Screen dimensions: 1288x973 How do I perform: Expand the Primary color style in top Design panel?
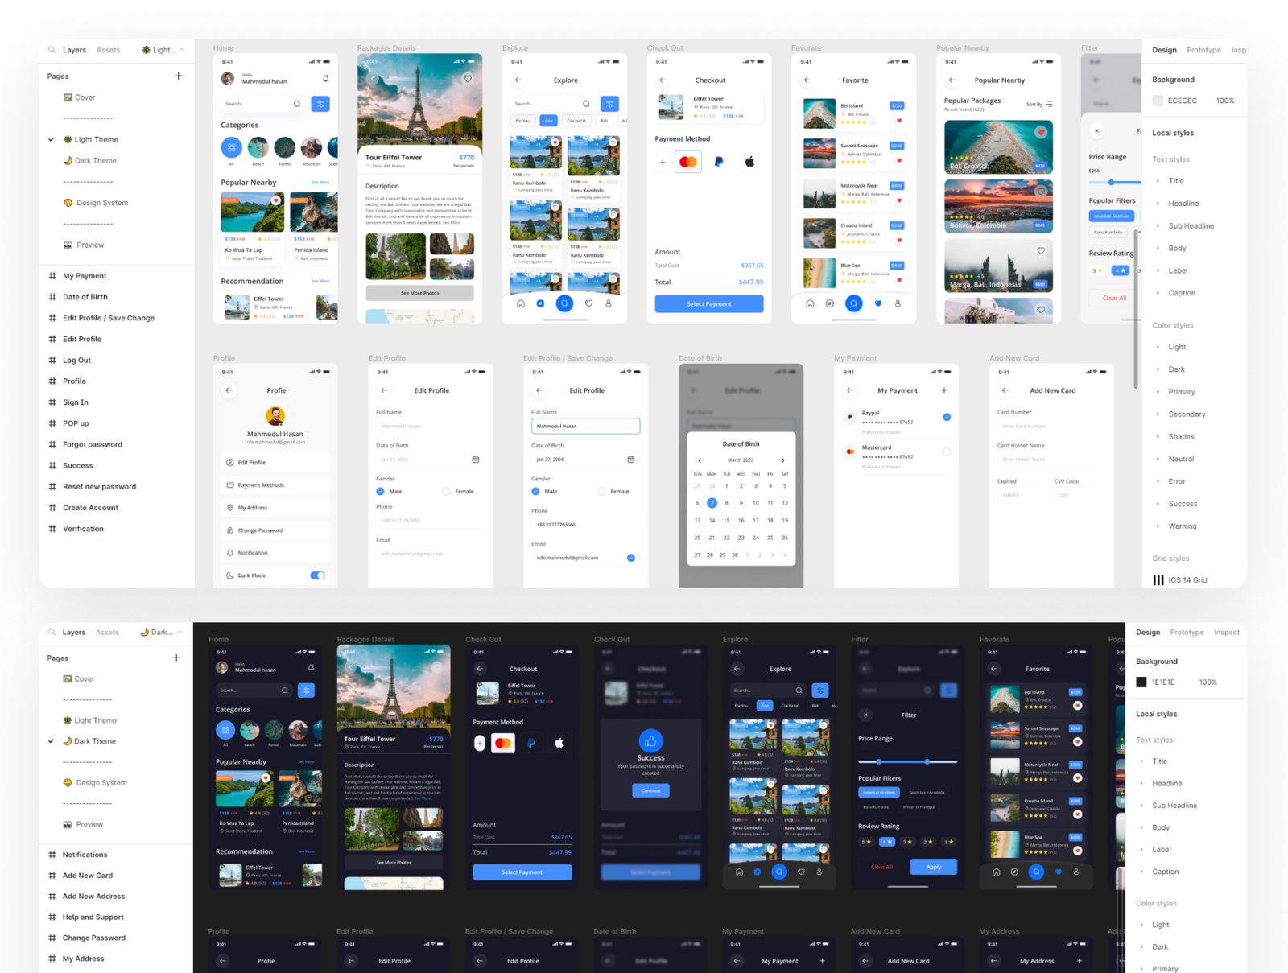(1158, 392)
